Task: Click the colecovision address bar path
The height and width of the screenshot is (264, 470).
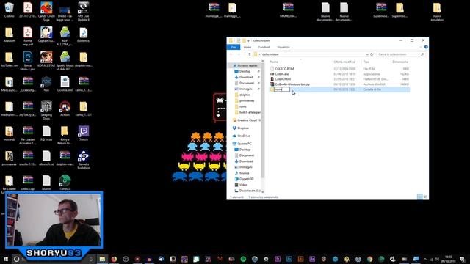Action: (270, 54)
